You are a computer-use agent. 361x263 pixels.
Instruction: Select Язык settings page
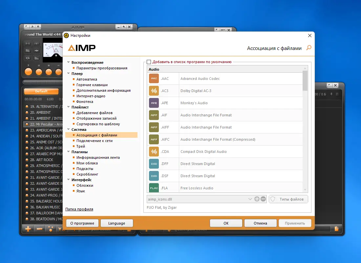81,191
